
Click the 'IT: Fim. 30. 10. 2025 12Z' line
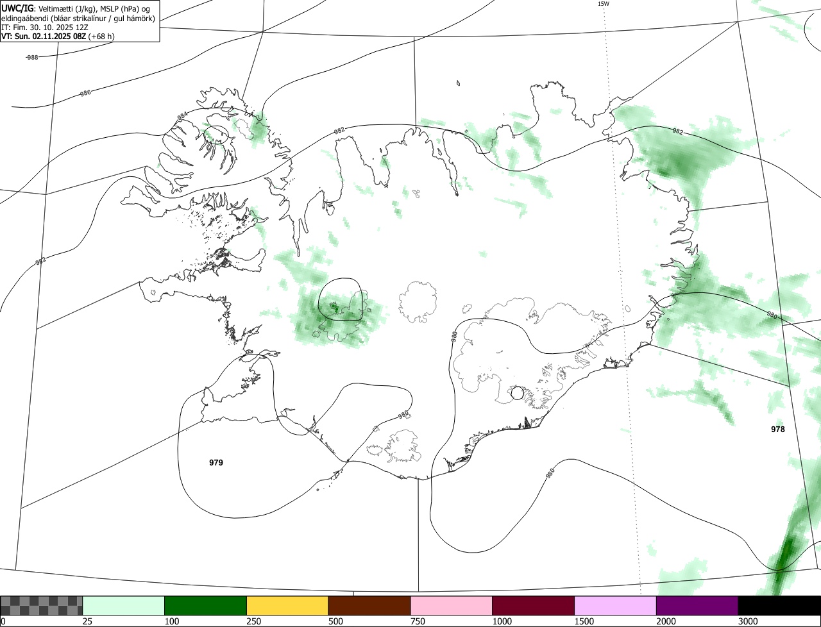(45, 28)
